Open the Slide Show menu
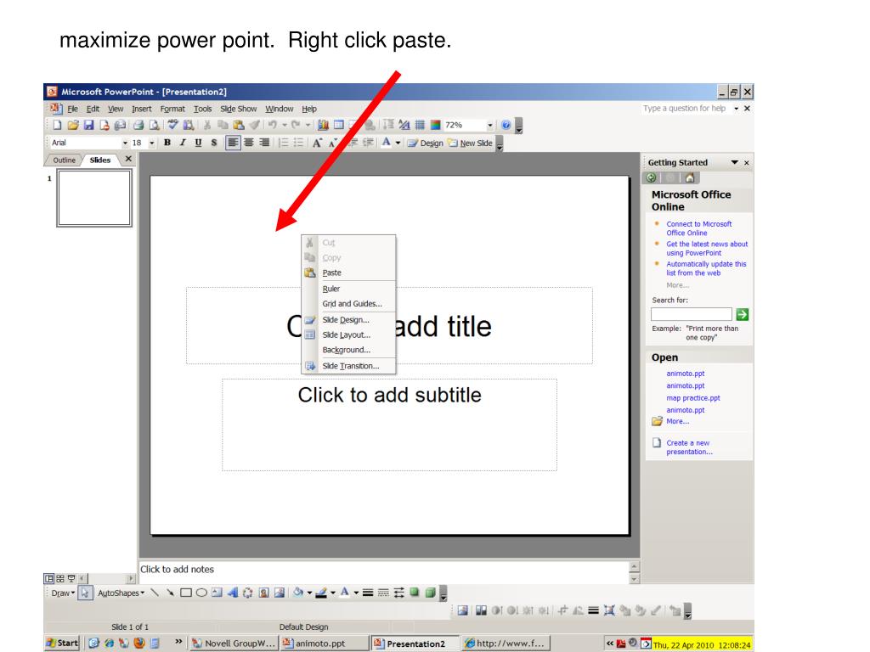This screenshot has width=870, height=652. coord(238,109)
